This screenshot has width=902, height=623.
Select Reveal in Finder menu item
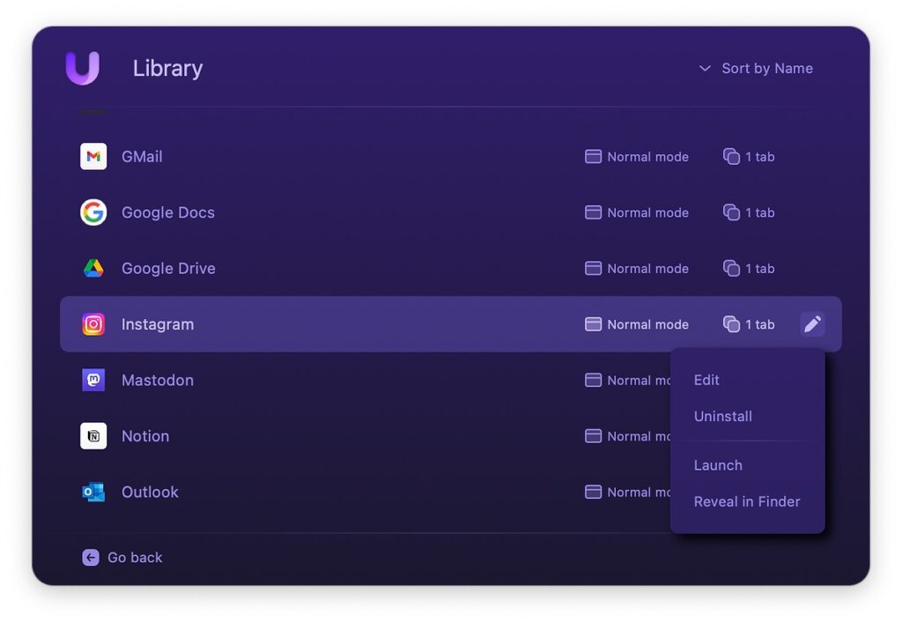747,501
